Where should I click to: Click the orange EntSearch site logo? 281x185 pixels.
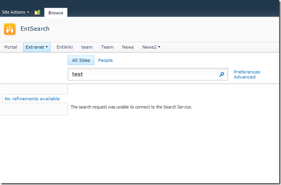(x=10, y=29)
